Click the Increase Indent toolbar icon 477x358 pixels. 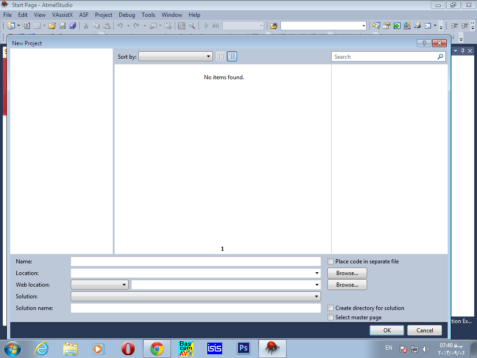(x=464, y=26)
